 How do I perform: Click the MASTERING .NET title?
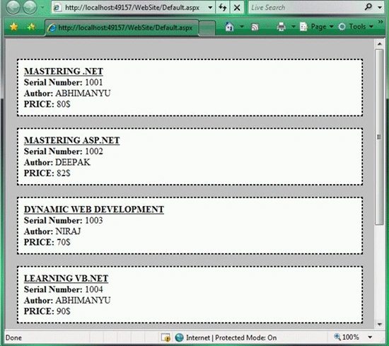click(64, 71)
